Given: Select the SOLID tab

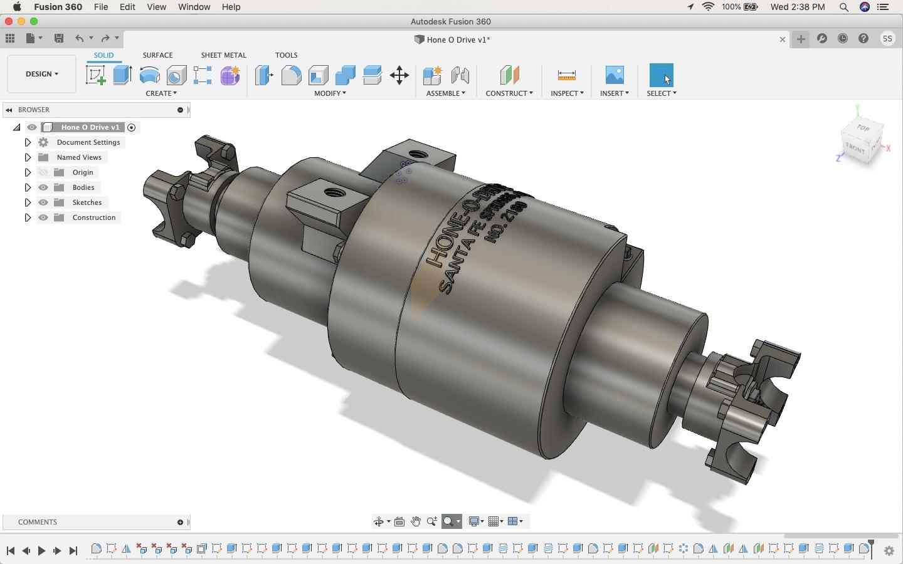Looking at the screenshot, I should (x=104, y=55).
